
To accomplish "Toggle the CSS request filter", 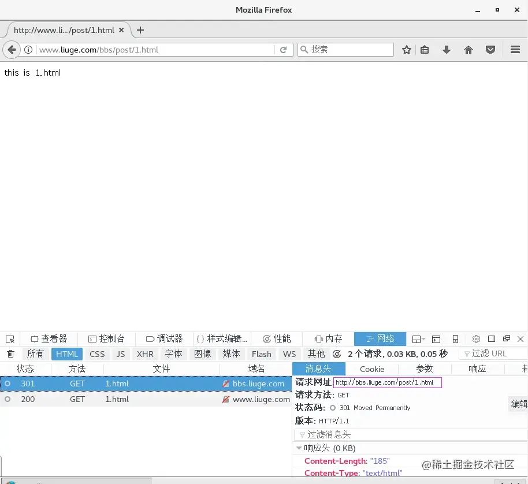I will tap(97, 353).
